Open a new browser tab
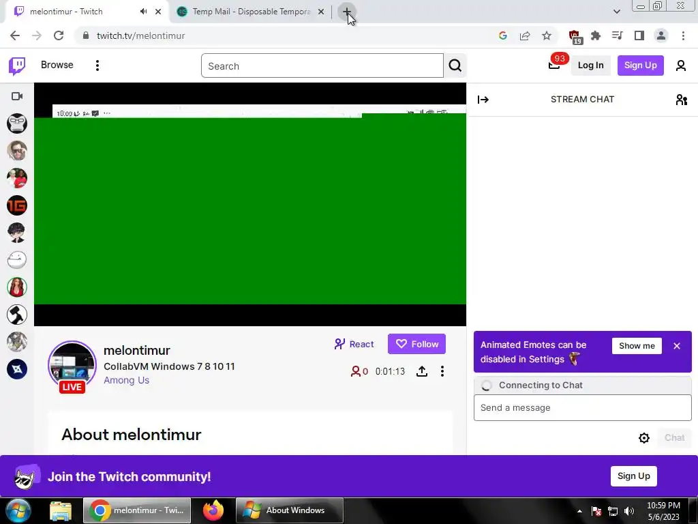Screen dimensions: 698x524 [x=346, y=12]
